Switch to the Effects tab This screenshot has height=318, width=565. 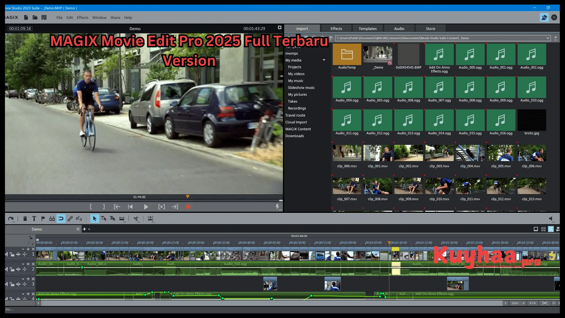click(x=336, y=28)
